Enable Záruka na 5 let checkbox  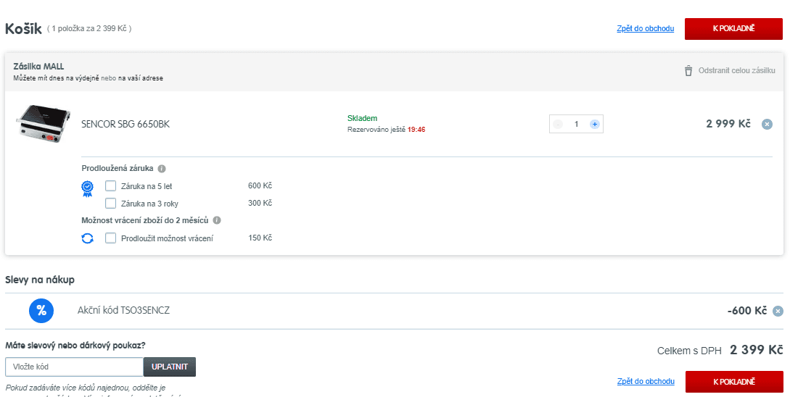click(110, 186)
